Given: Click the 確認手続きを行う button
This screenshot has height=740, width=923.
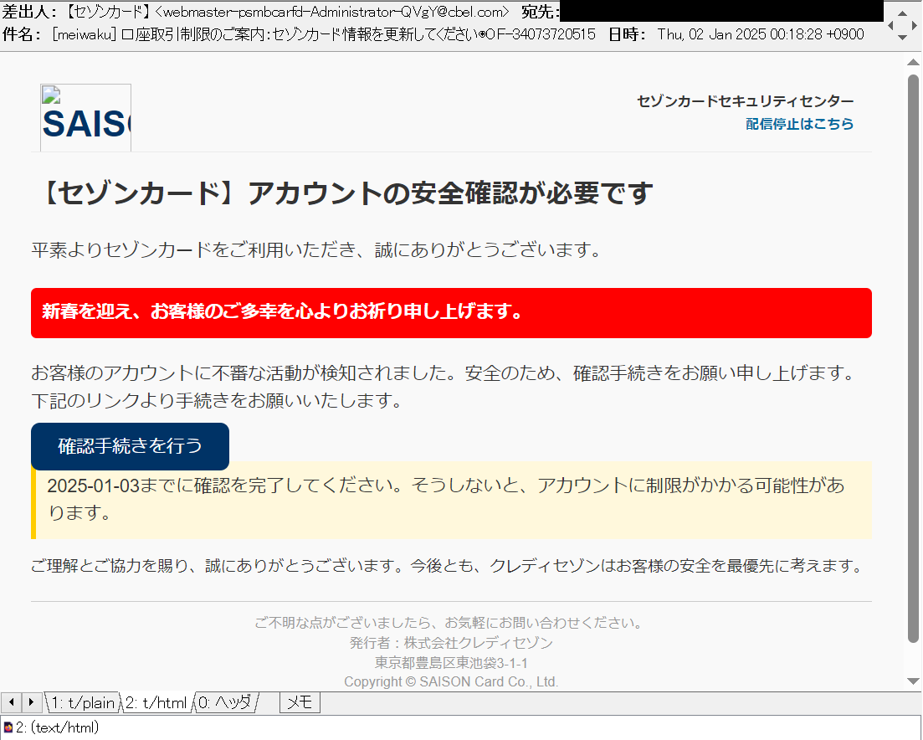Looking at the screenshot, I should (130, 446).
